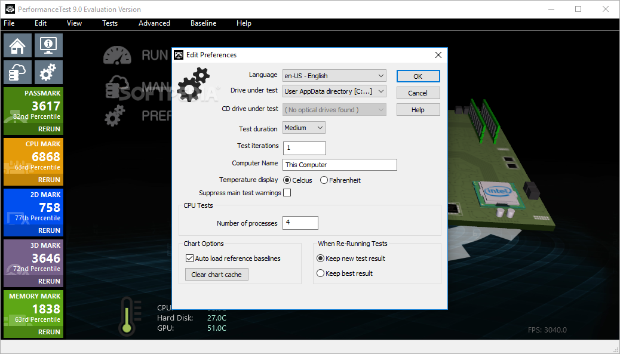Click the 82nd Percentile PassMark text
The image size is (620, 354).
(x=37, y=116)
